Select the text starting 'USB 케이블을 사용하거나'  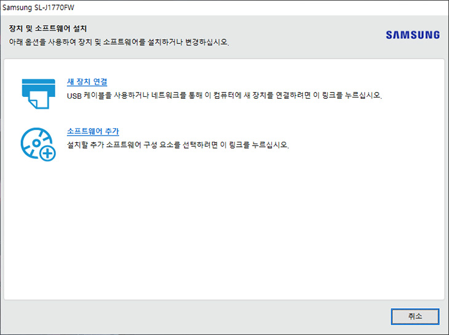coord(224,95)
